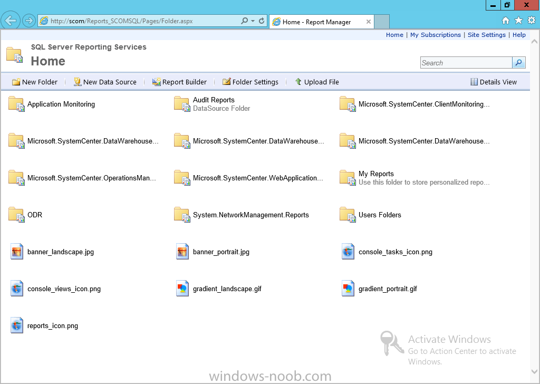Viewport: 540px width, 384px height.
Task: Click the gradient_landscape.gif file icon
Action: pyautogui.click(x=182, y=289)
